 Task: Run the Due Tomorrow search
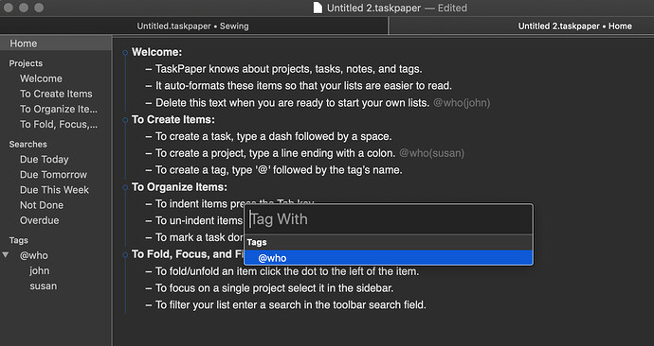[53, 175]
